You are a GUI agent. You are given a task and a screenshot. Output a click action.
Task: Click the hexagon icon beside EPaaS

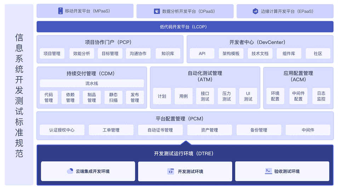click(255, 11)
